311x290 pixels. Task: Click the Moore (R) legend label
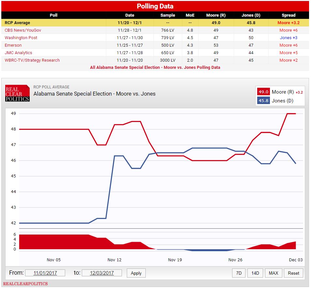283,92
